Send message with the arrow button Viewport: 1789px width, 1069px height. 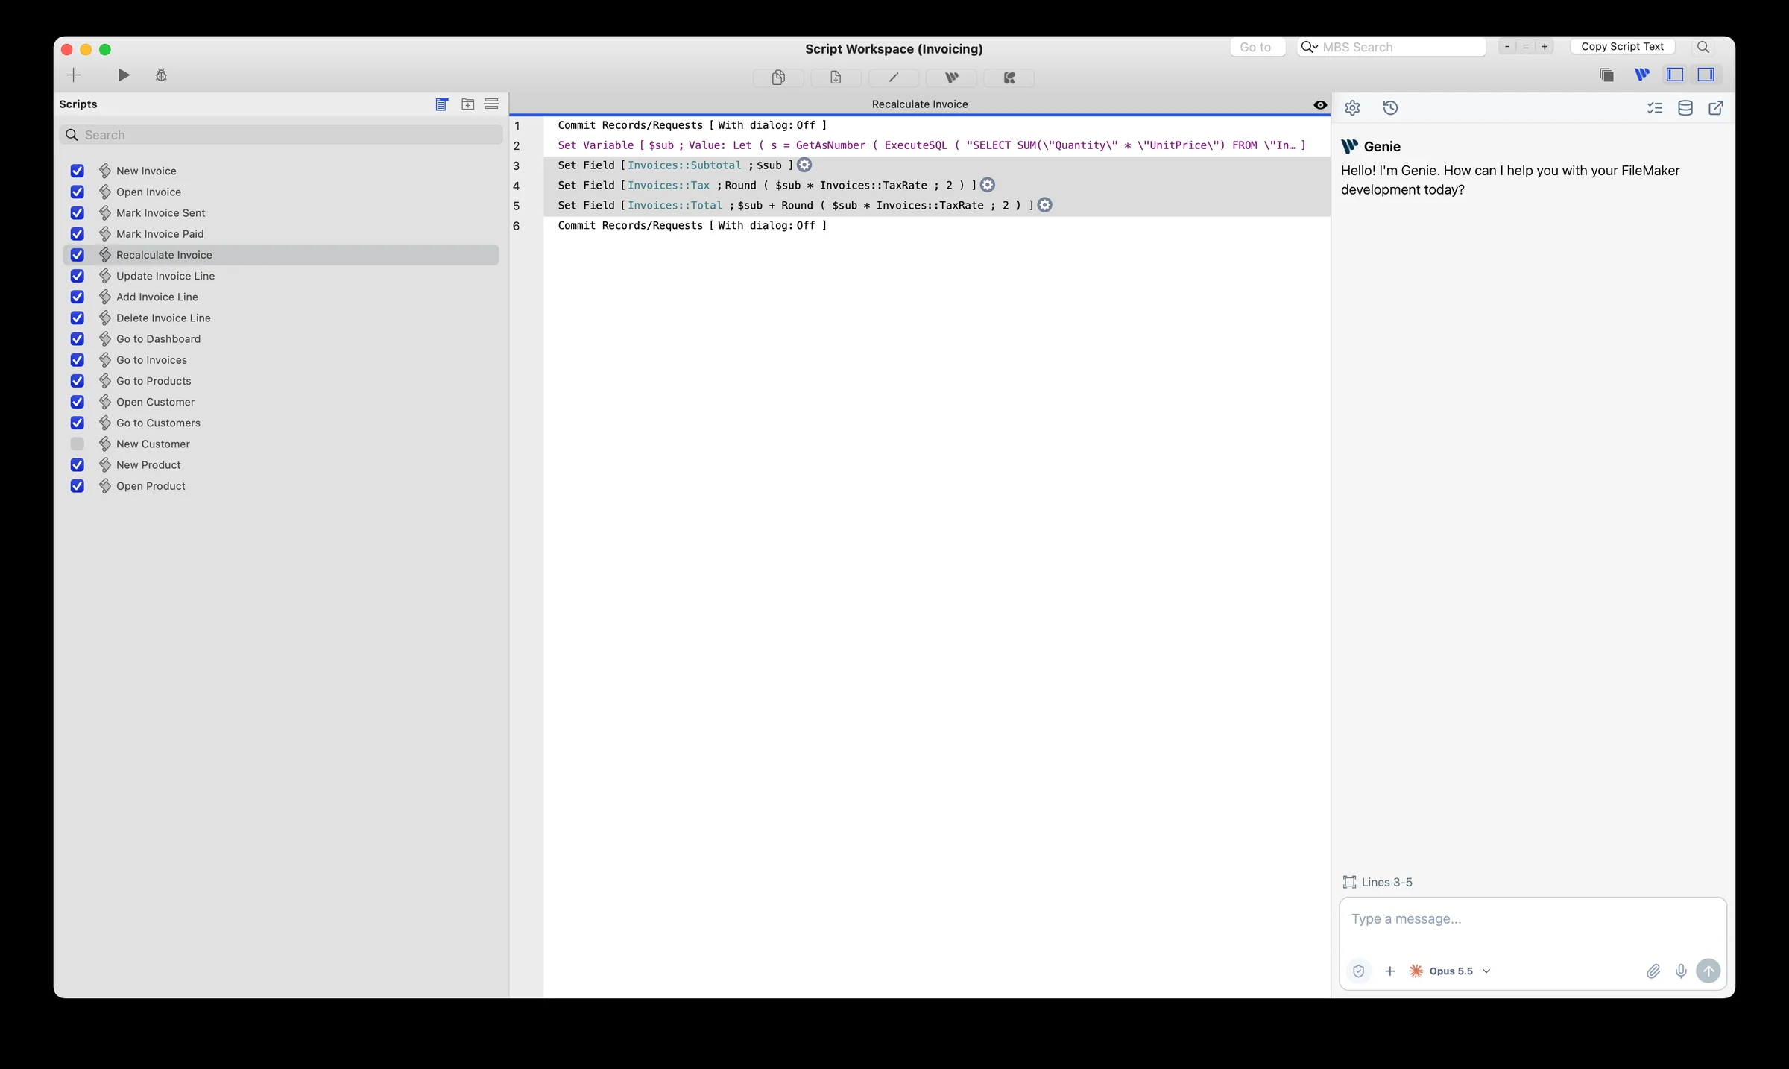[x=1708, y=971]
